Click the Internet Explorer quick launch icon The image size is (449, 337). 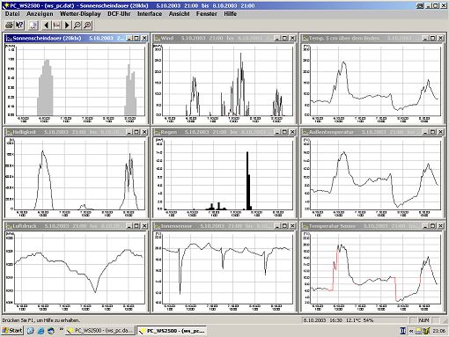pos(40,331)
